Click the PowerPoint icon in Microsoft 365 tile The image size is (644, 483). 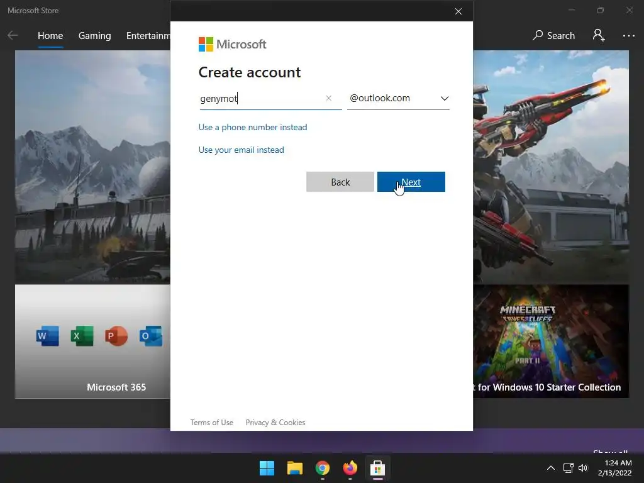116,336
